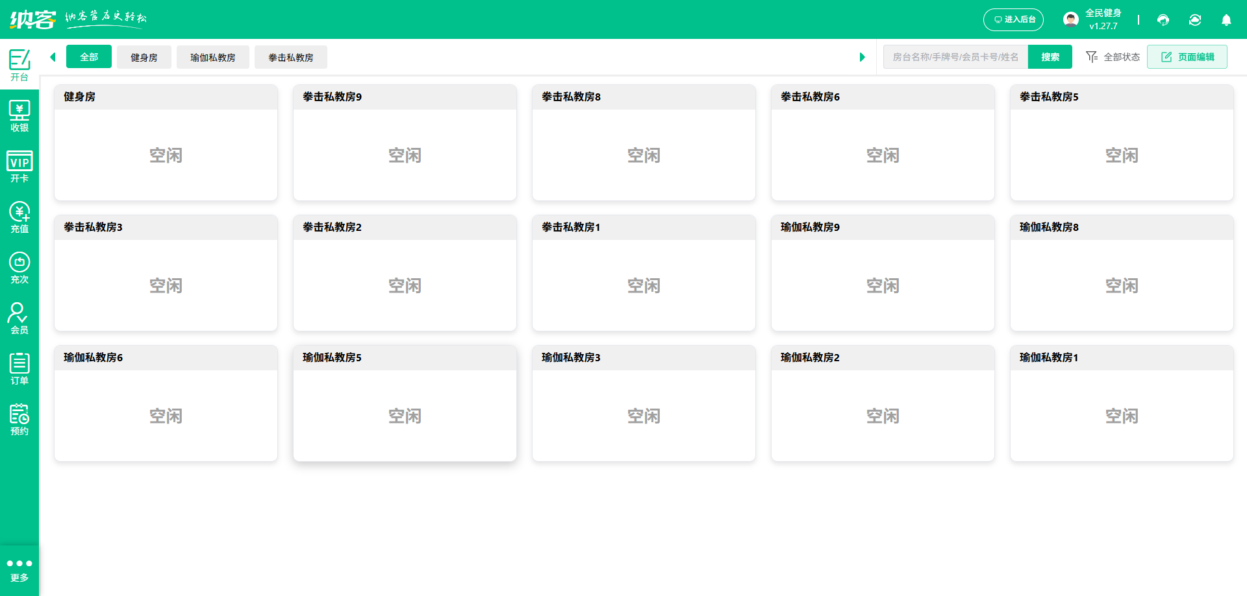The width and height of the screenshot is (1247, 596).
Task: Click the 进入后台 button
Action: point(1013,20)
